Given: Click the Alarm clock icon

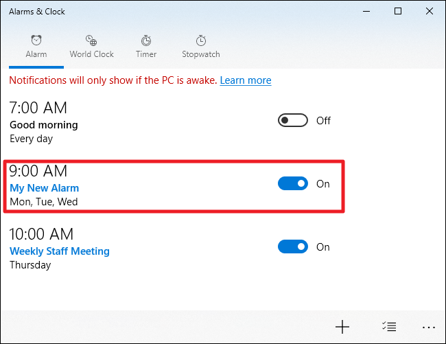Looking at the screenshot, I should click(x=36, y=40).
